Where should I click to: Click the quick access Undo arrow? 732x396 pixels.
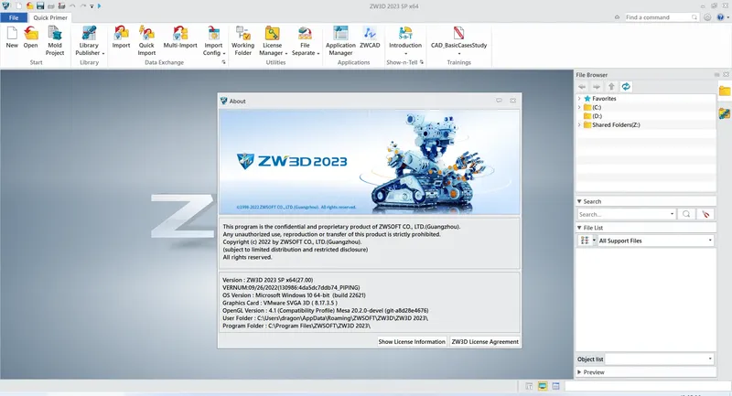pos(72,5)
